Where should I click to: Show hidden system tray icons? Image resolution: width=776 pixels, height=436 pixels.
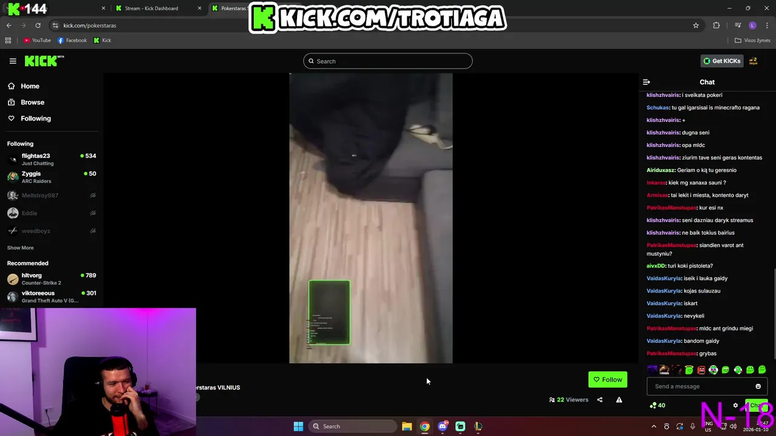coord(654,426)
